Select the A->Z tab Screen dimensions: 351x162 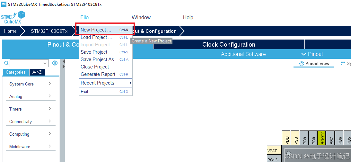[37, 72]
